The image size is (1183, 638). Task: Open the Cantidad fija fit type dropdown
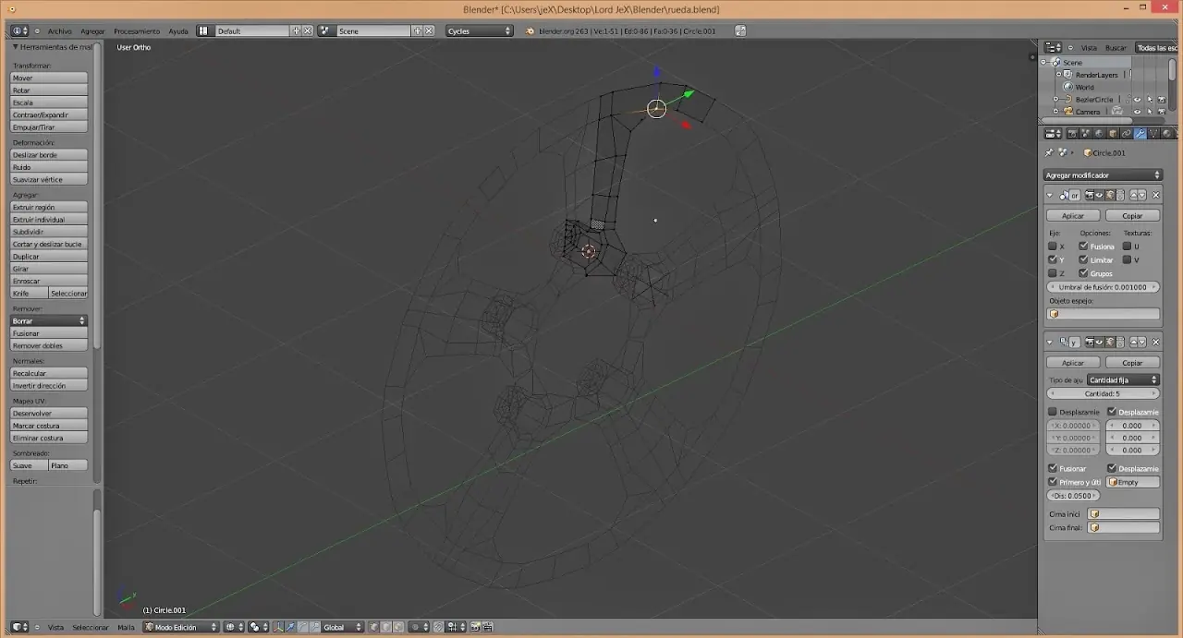1123,379
